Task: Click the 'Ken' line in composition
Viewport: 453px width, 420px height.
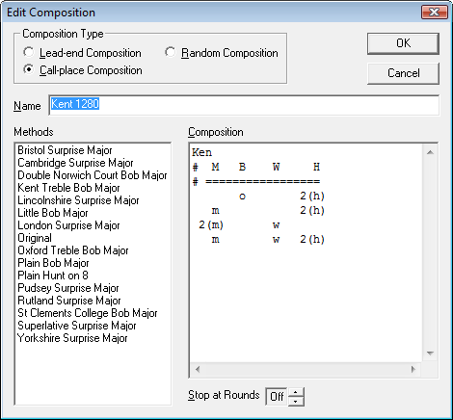Action: click(202, 152)
